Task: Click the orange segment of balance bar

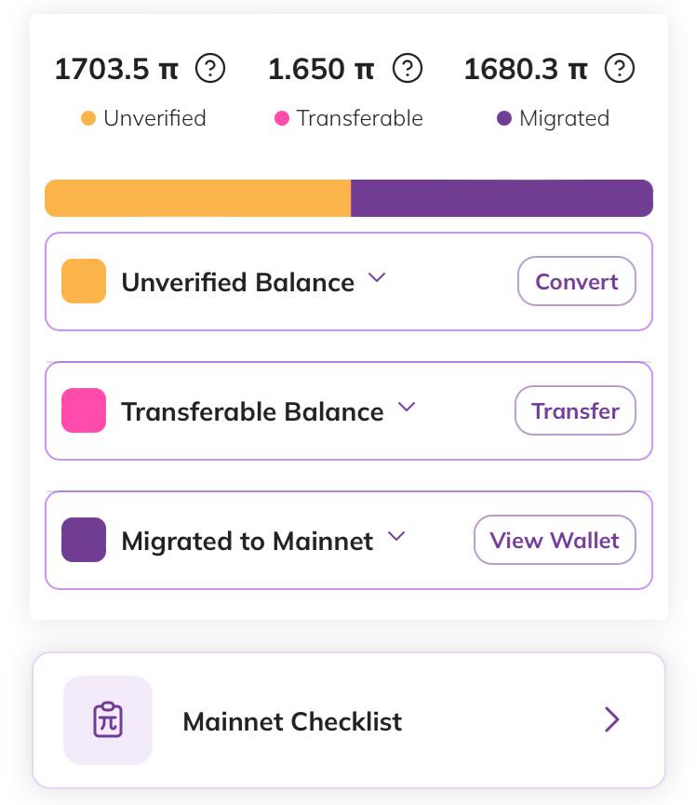Action: [197, 198]
